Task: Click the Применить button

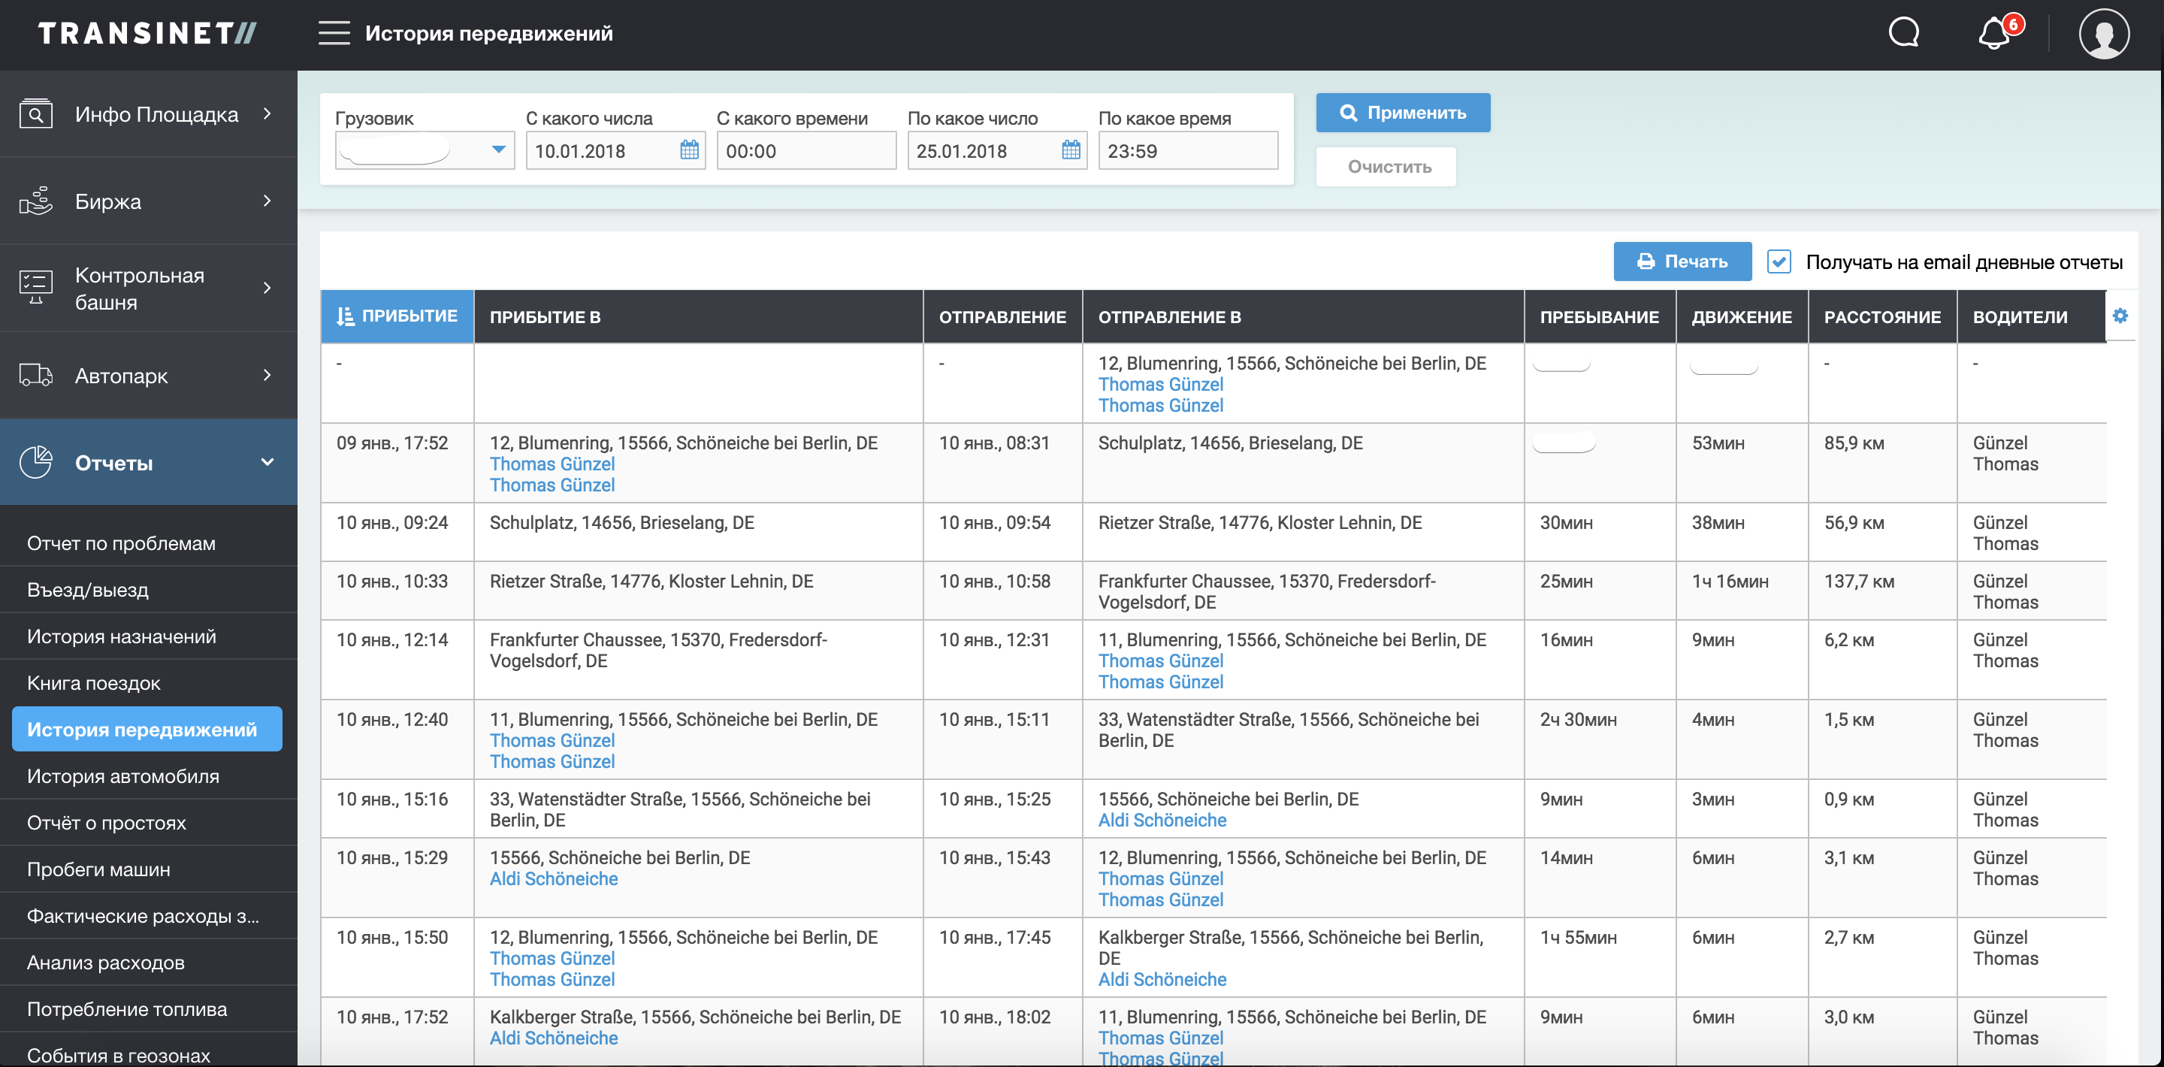Action: click(1402, 113)
